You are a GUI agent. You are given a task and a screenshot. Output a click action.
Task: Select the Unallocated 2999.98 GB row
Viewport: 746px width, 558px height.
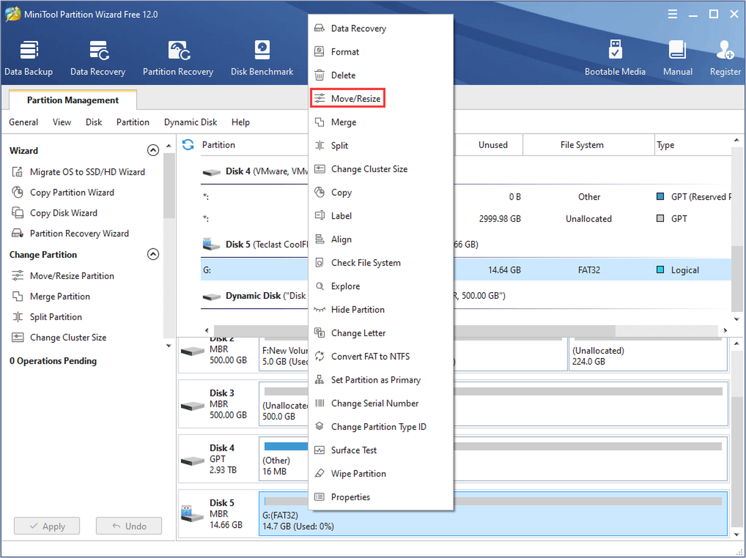pyautogui.click(x=466, y=219)
